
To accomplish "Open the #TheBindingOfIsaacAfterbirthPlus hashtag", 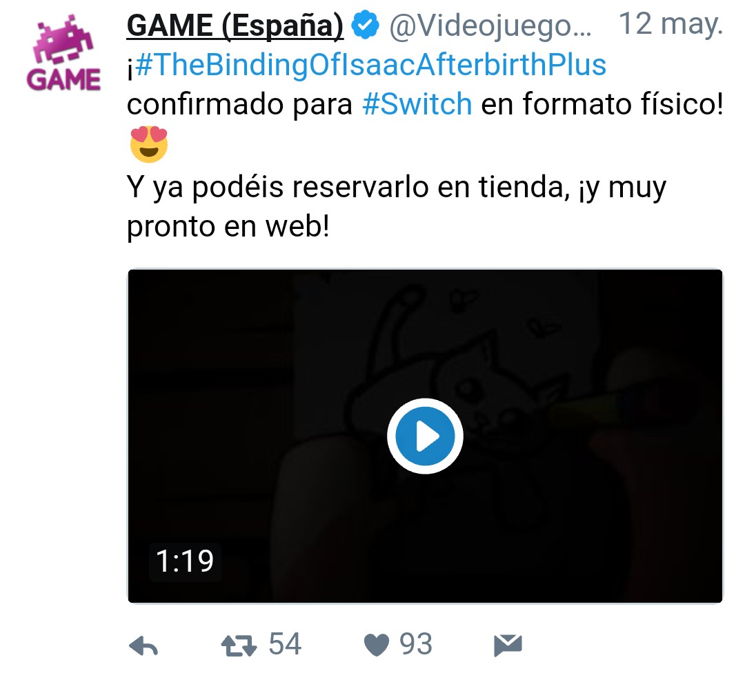I will 370,65.
